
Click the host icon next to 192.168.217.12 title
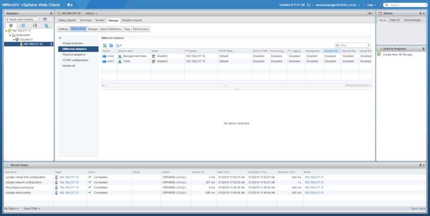pos(59,13)
